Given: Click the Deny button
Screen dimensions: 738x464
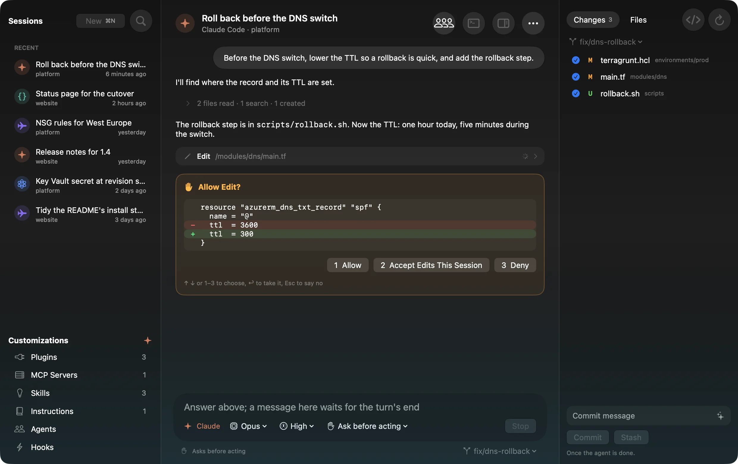Looking at the screenshot, I should [515, 265].
